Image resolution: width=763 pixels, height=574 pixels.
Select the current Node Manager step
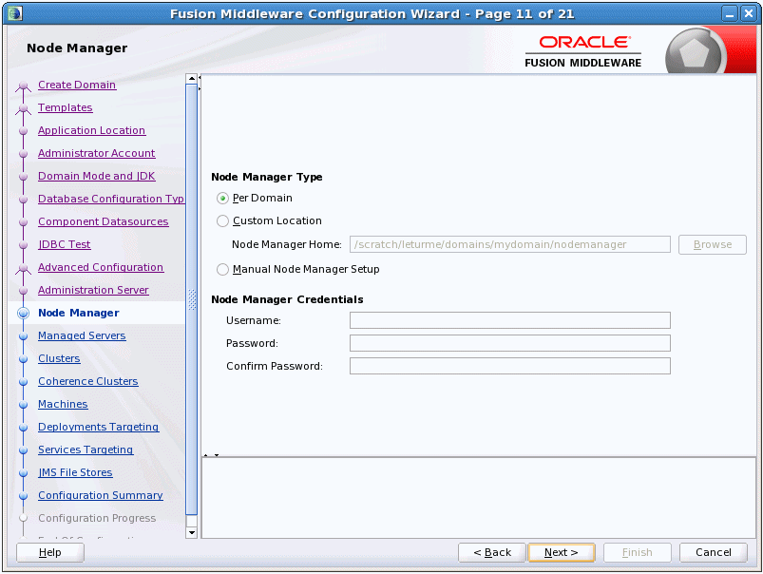pos(78,313)
